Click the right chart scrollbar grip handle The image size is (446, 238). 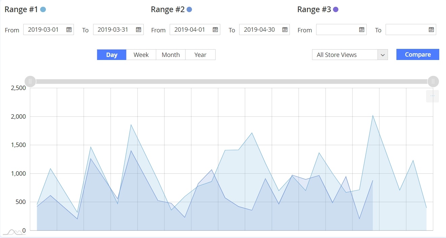click(x=433, y=81)
